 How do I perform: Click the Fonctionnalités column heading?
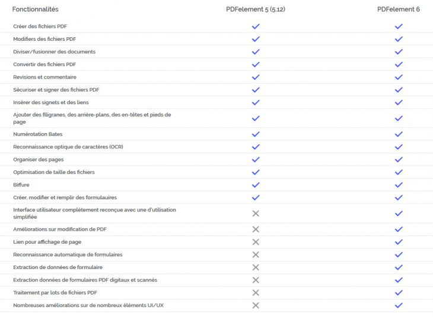(x=36, y=9)
